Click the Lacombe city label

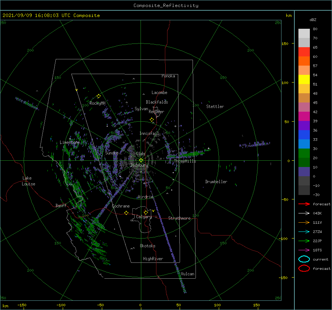[x=159, y=93]
